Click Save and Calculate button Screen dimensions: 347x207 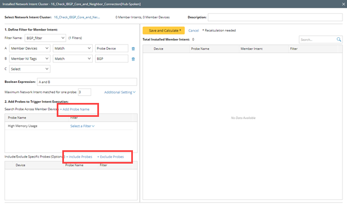click(x=163, y=31)
